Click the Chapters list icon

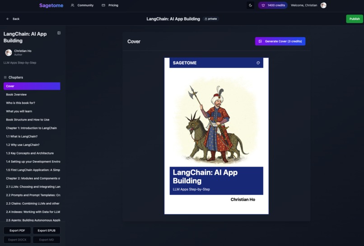5,77
